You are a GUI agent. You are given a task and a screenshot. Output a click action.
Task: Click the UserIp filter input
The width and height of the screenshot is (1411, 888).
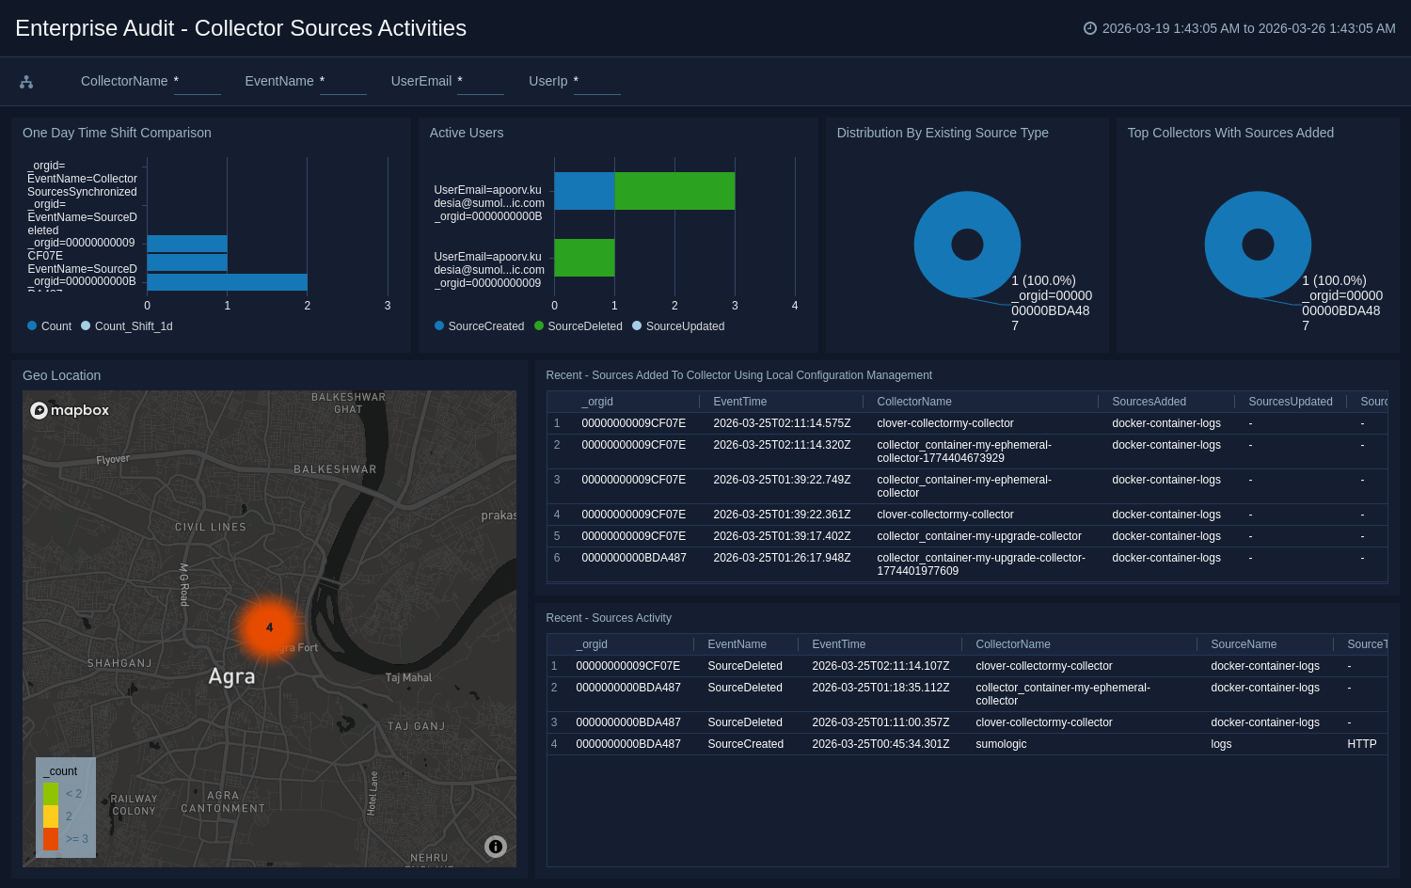(x=596, y=82)
